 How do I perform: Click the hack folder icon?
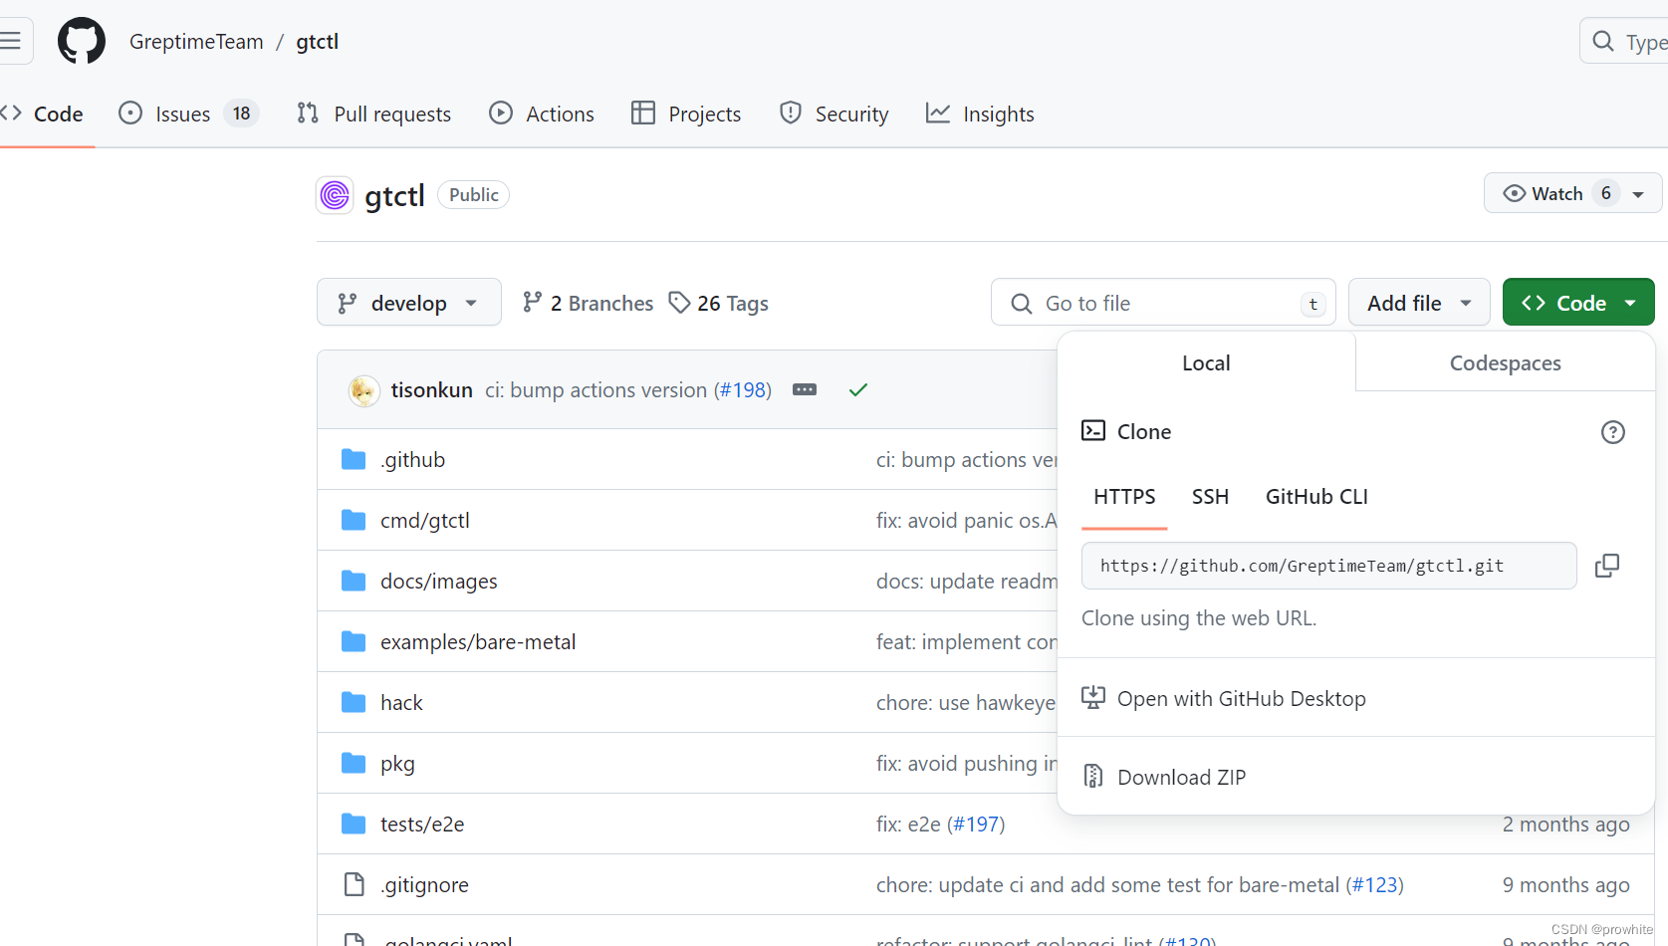[354, 702]
